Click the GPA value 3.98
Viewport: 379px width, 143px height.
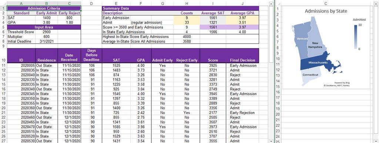click(141, 127)
